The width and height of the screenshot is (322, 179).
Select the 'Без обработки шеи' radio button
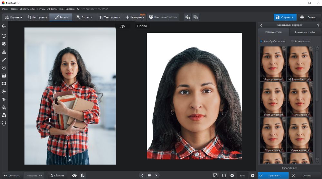[261, 41]
